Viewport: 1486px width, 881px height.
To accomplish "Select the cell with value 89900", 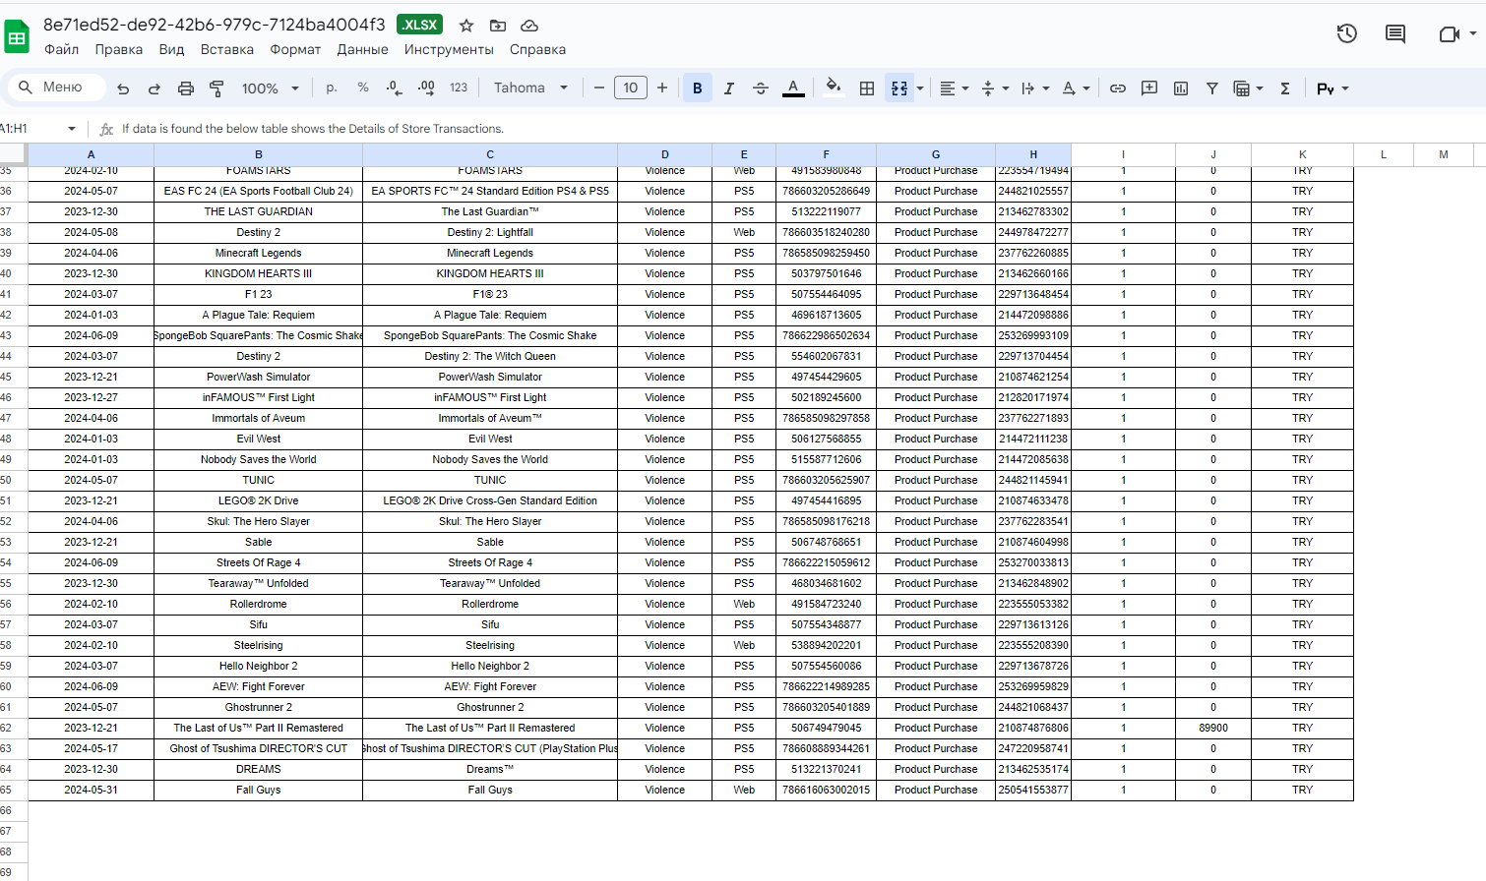I will coord(1212,728).
